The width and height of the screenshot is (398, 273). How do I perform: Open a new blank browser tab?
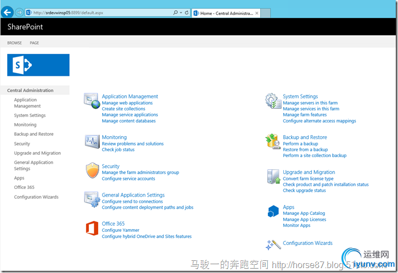point(266,13)
